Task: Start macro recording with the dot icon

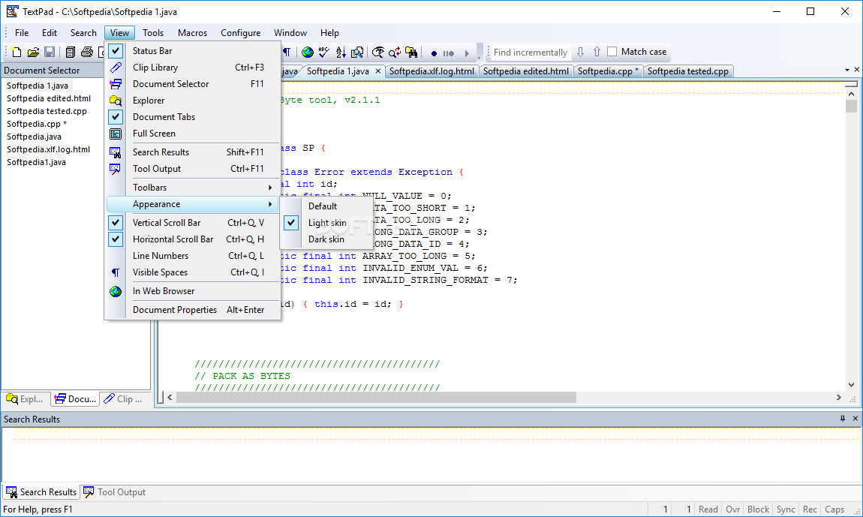Action: click(x=434, y=53)
